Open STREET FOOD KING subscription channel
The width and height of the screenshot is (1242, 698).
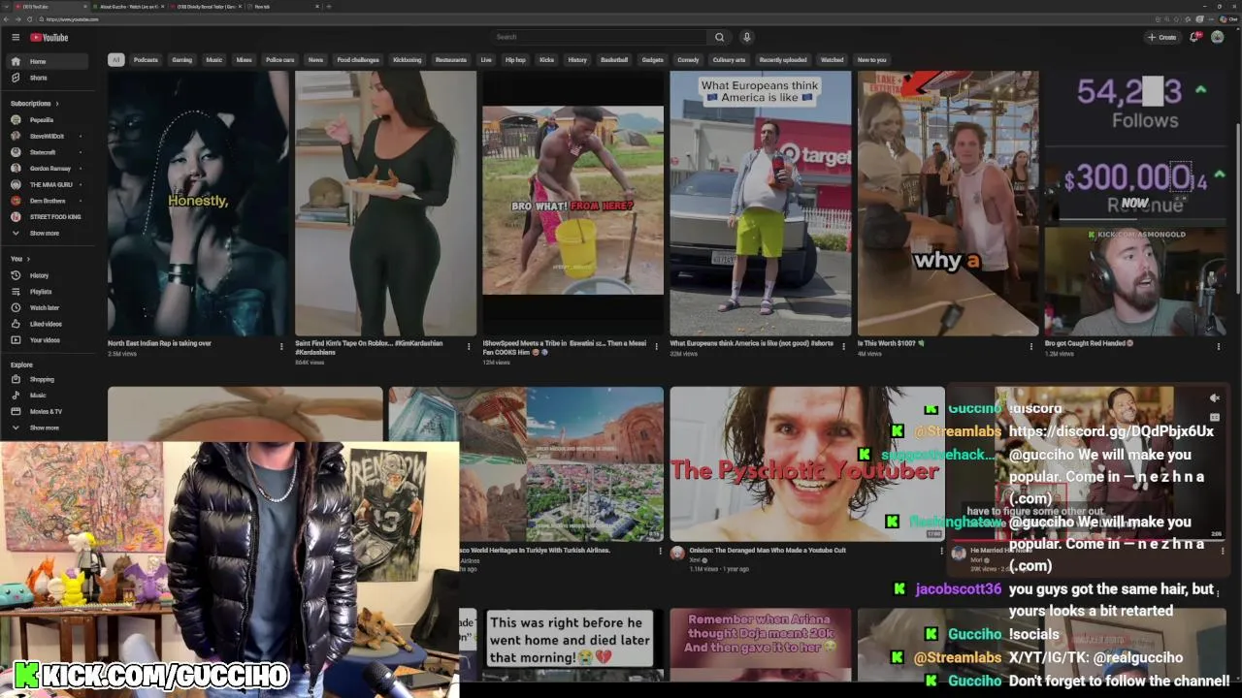(x=47, y=217)
